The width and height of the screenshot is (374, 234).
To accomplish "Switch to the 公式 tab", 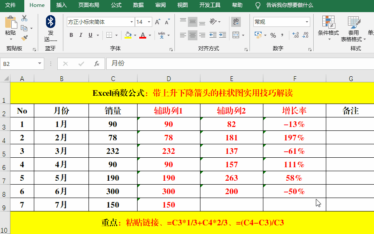I will [x=116, y=5].
